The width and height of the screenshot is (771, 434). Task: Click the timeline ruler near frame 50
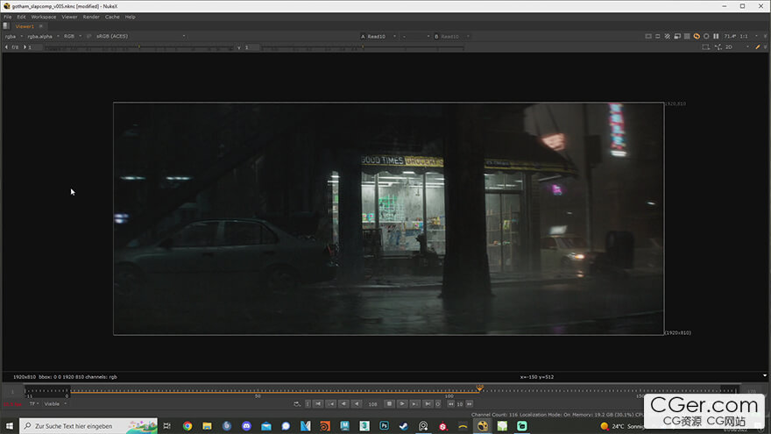[258, 391]
